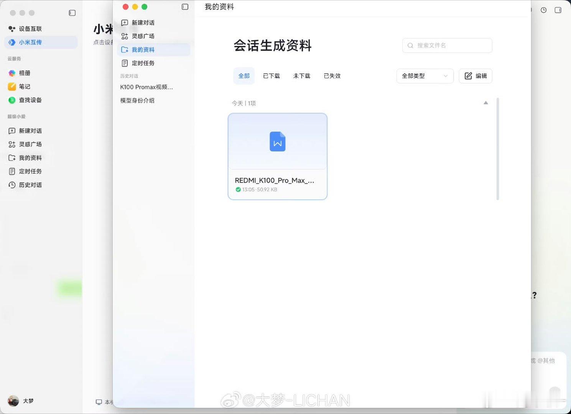571x414 pixels.
Task: Open 设备互联 in the back window sidebar
Action: pos(41,29)
